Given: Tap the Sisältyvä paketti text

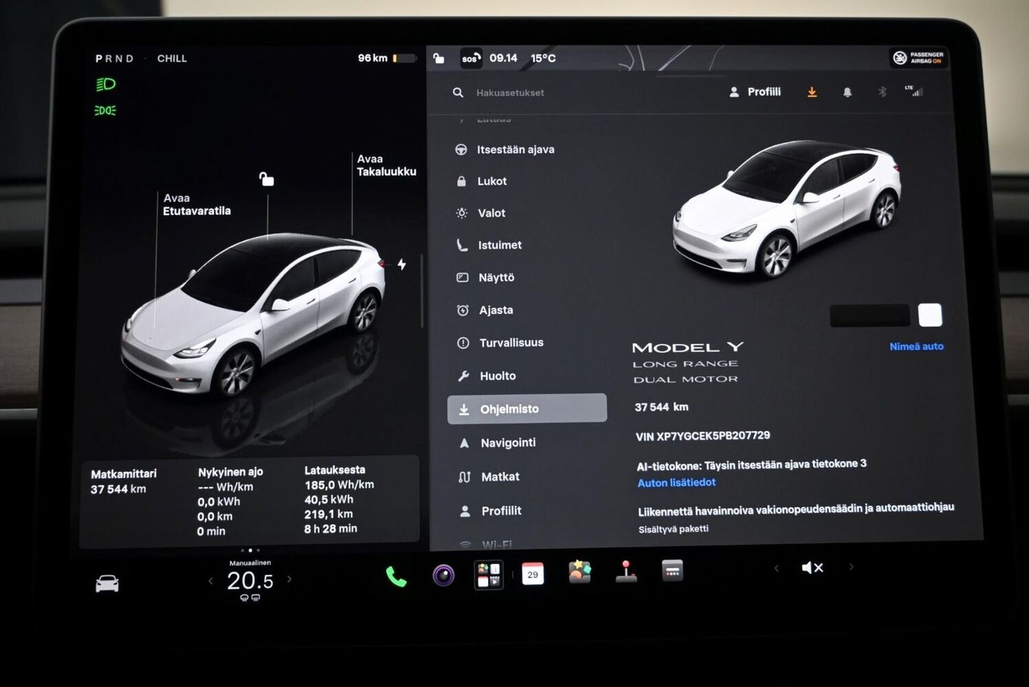Looking at the screenshot, I should pyautogui.click(x=673, y=529).
